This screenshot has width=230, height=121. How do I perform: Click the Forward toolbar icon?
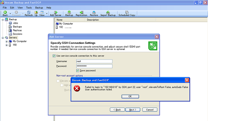(16, 13)
